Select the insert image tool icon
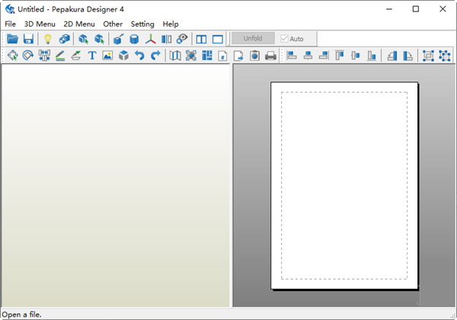Image resolution: width=457 pixels, height=320 pixels. tap(107, 56)
